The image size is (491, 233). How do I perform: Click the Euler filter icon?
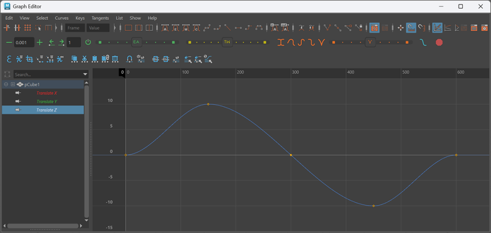[x=9, y=59]
